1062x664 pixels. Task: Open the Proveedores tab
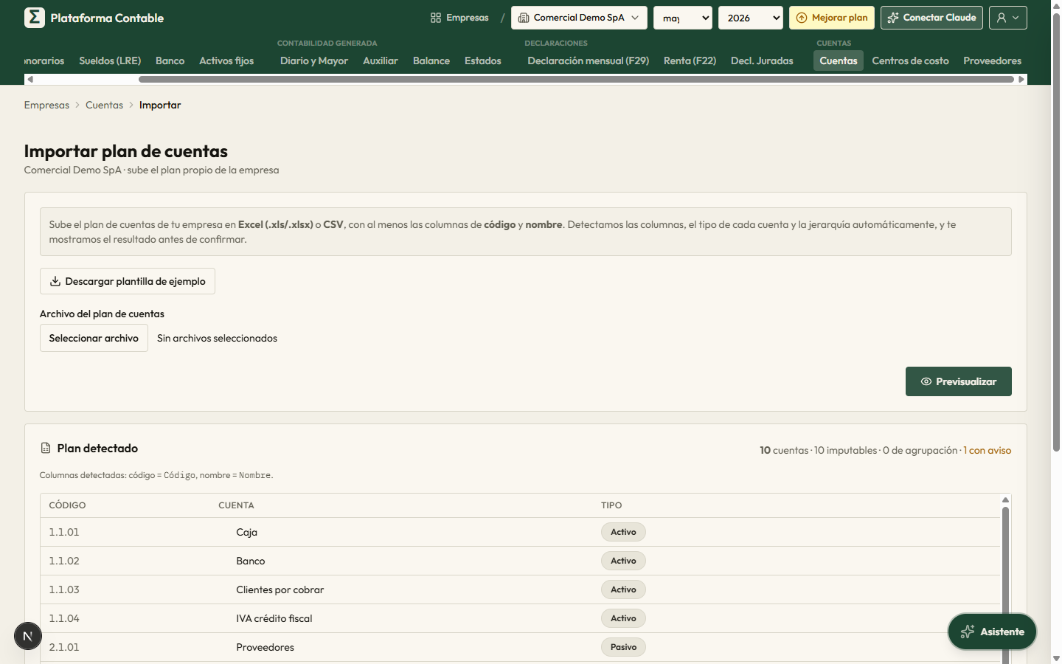pyautogui.click(x=993, y=60)
